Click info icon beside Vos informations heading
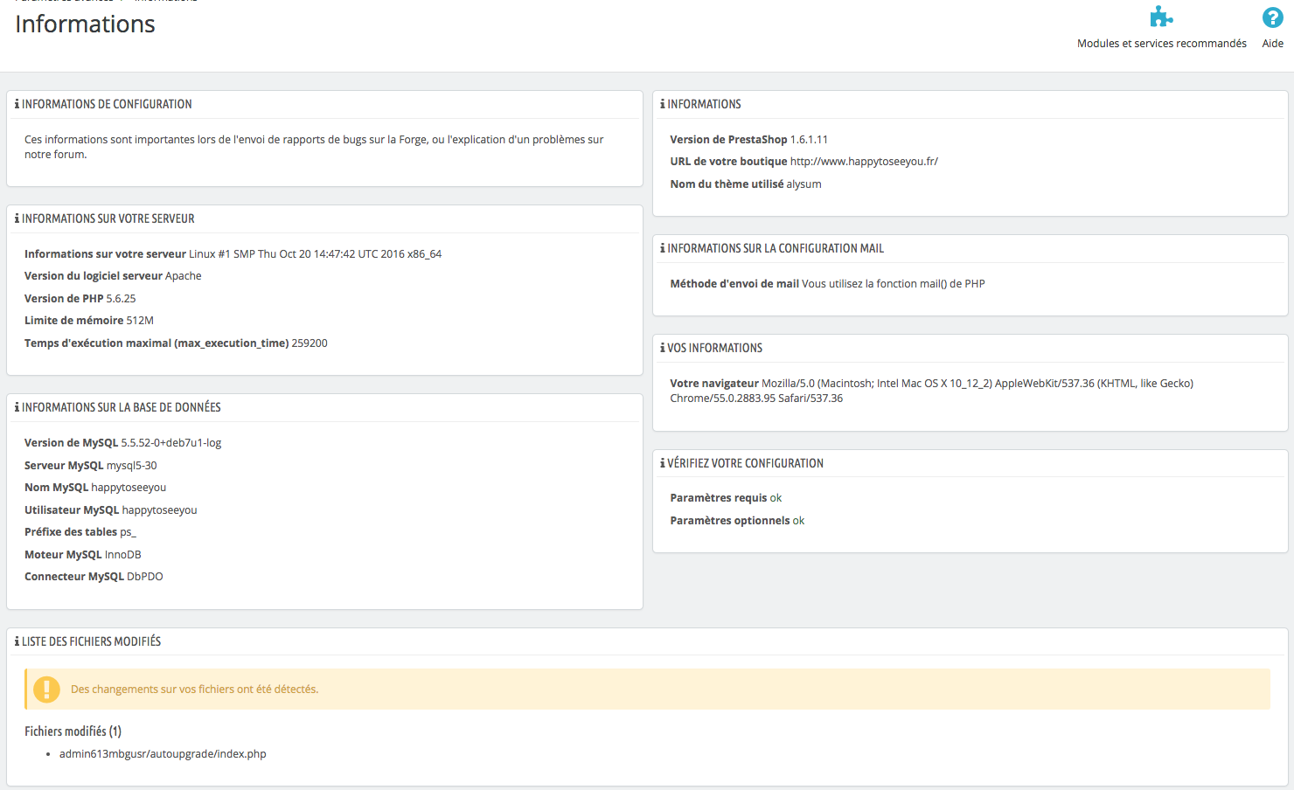 click(663, 348)
